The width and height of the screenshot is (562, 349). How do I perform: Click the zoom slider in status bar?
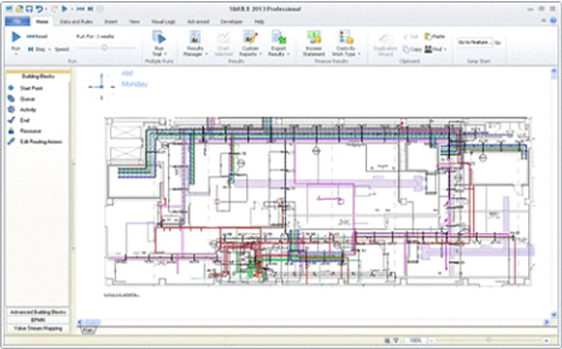click(x=489, y=340)
